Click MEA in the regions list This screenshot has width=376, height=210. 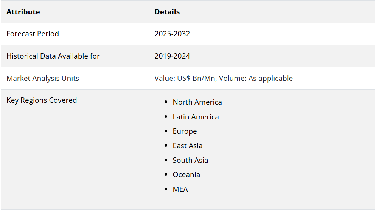[180, 189]
